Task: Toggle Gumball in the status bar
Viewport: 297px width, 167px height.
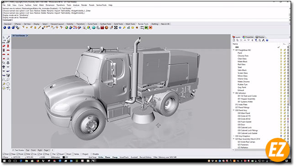Action: tap(134, 157)
